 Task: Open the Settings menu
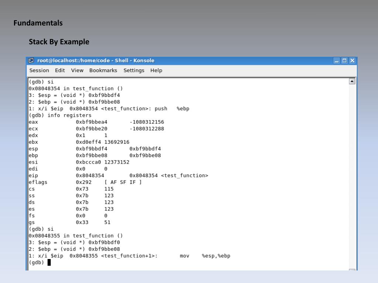pyautogui.click(x=134, y=70)
